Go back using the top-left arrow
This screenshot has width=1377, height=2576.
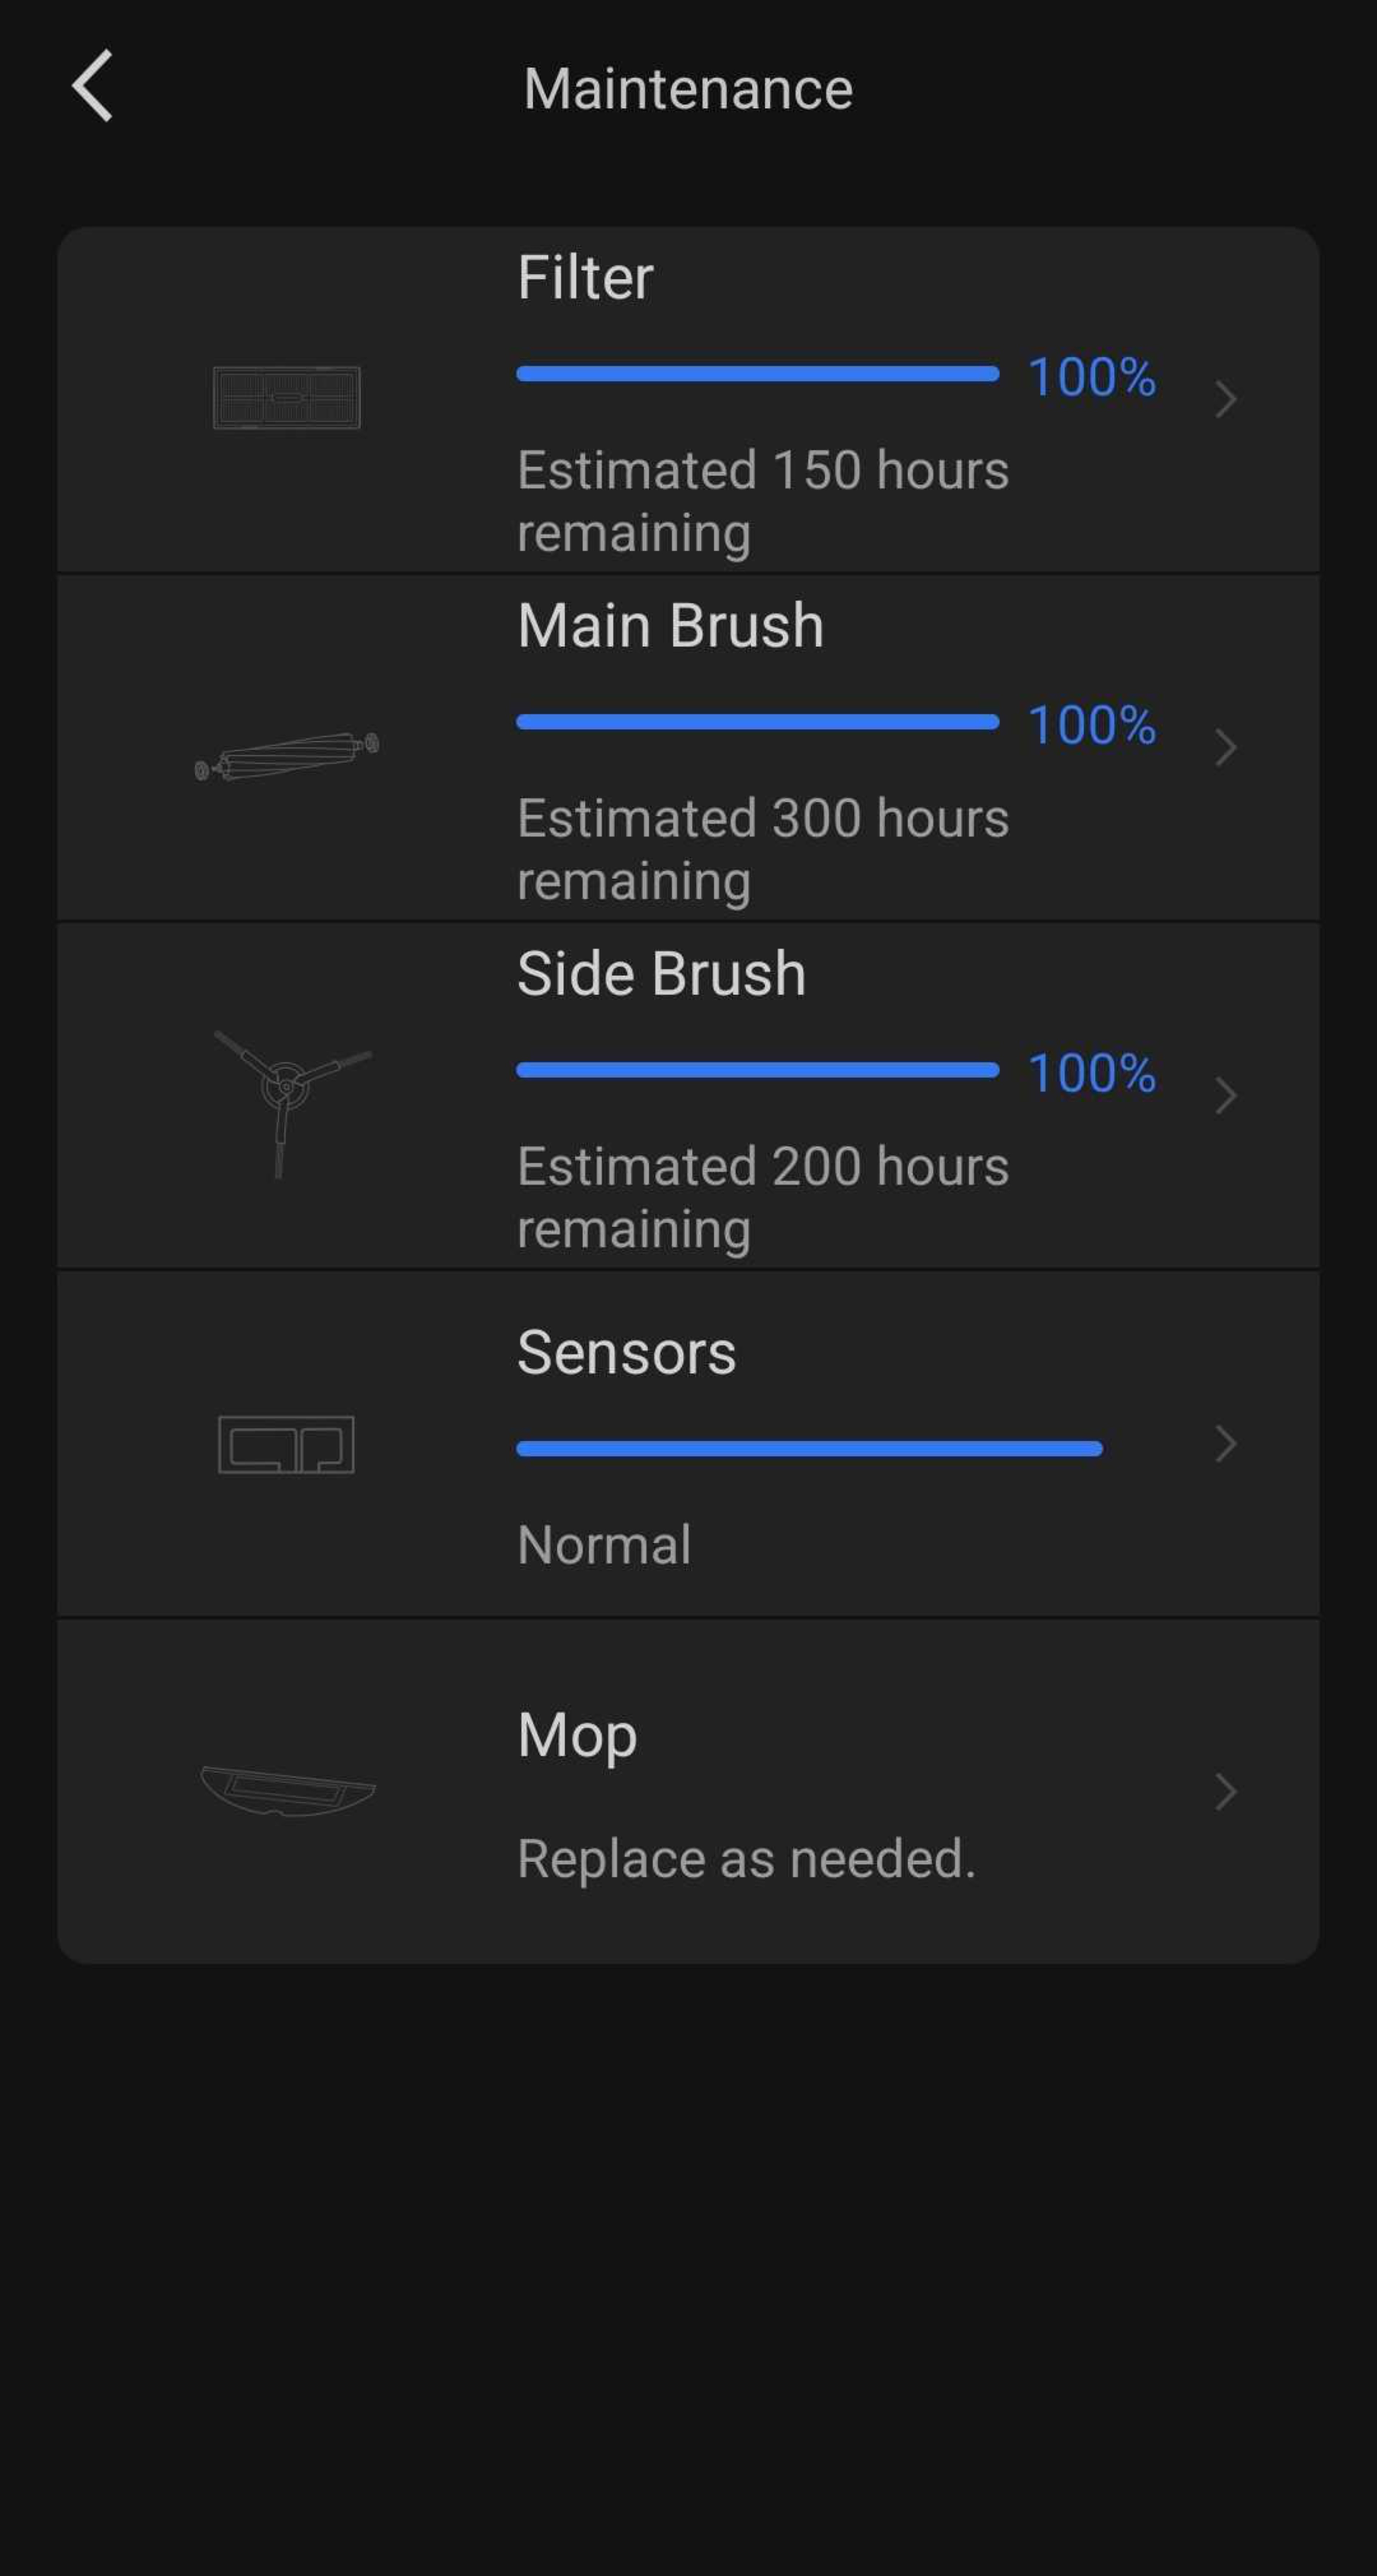92,87
